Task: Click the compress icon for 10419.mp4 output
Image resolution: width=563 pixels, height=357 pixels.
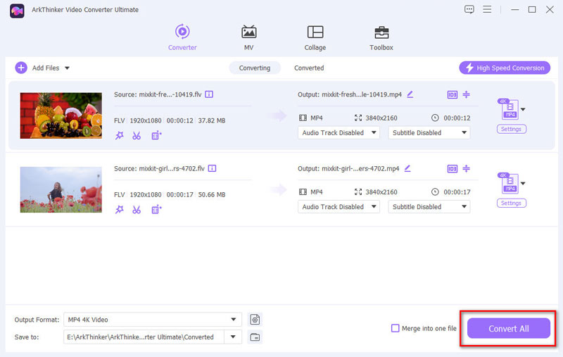Action: tap(466, 94)
